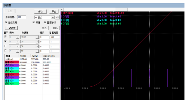Click green 通道 4(Y) color cell
Image resolution: width=187 pixels, height=103 pixels.
pos(12,83)
